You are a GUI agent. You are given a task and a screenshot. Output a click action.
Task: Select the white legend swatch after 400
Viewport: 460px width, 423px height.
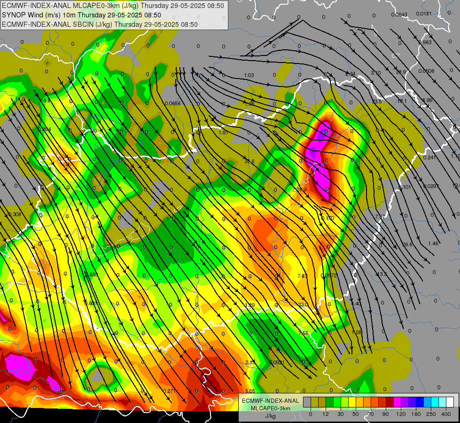click(x=450, y=402)
